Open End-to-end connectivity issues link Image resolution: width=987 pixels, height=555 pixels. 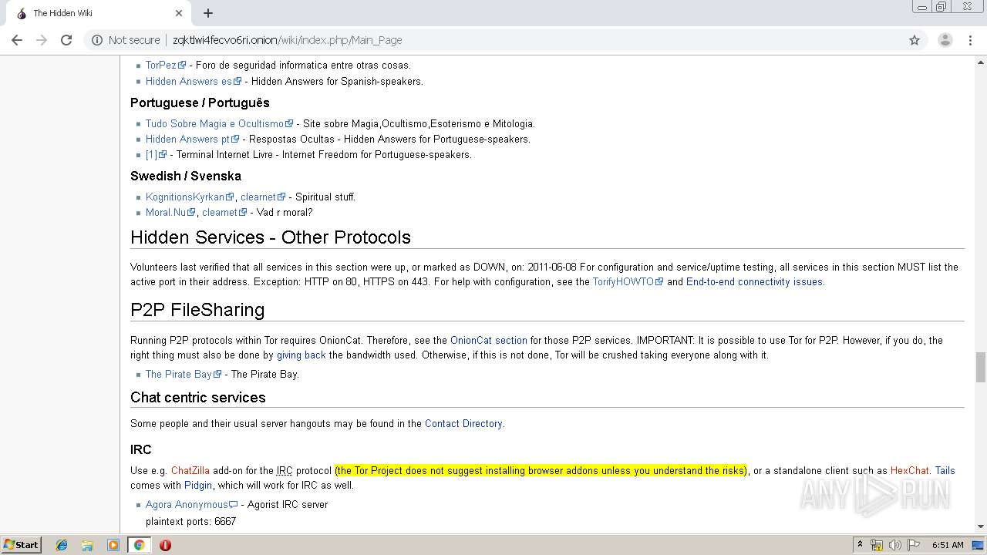pyautogui.click(x=754, y=281)
